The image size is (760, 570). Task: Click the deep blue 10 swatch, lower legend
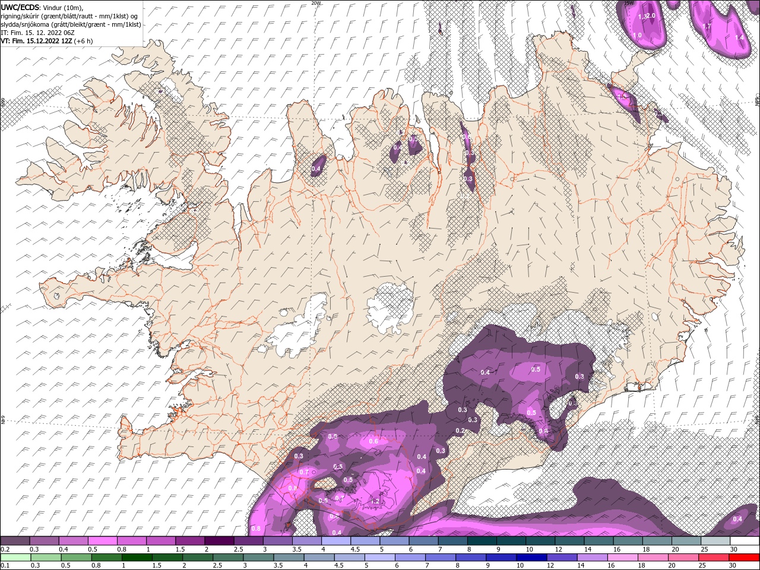(531, 558)
